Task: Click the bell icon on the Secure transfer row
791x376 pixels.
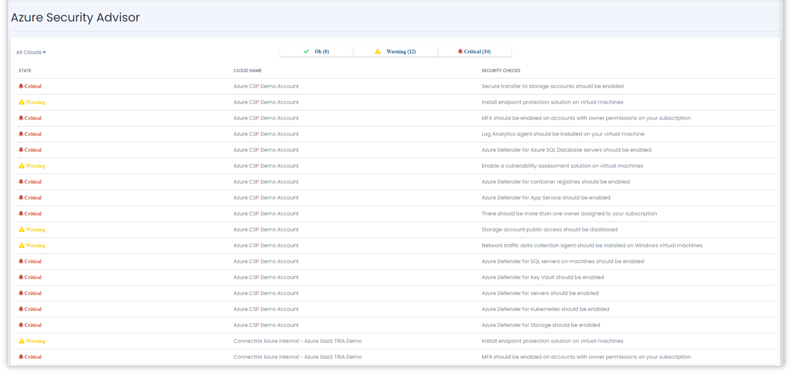Action: 21,86
